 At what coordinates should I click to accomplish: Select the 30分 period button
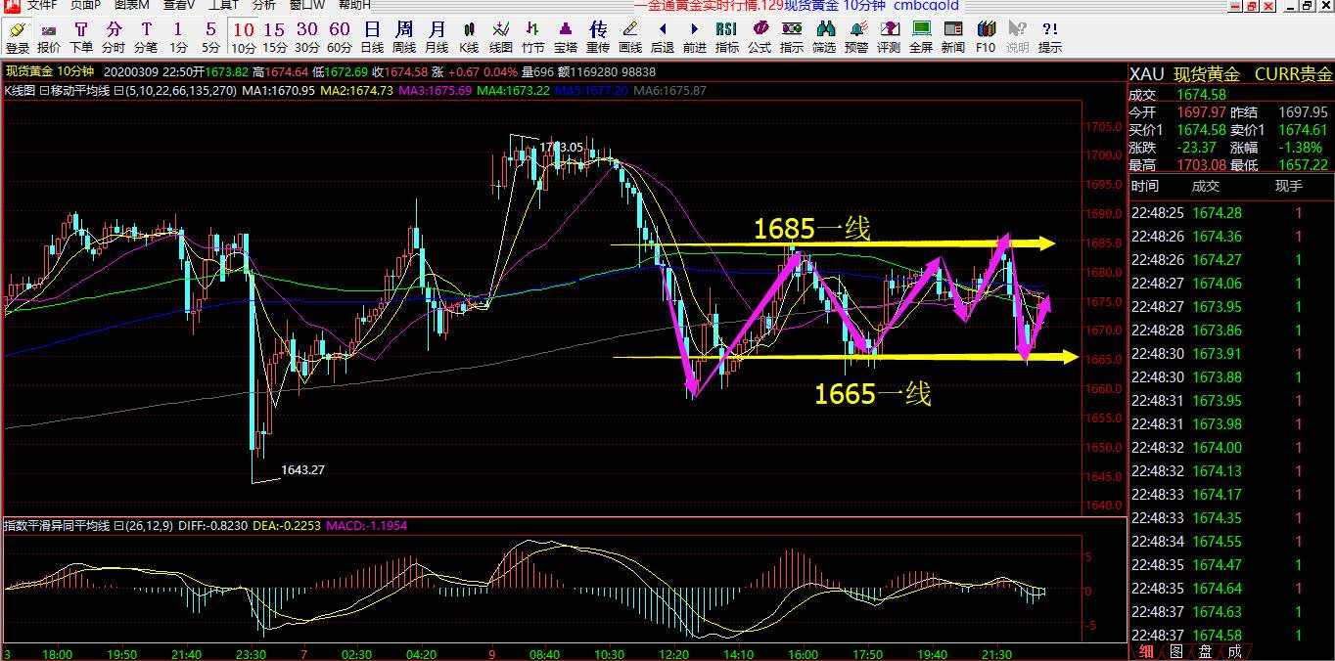[x=307, y=37]
